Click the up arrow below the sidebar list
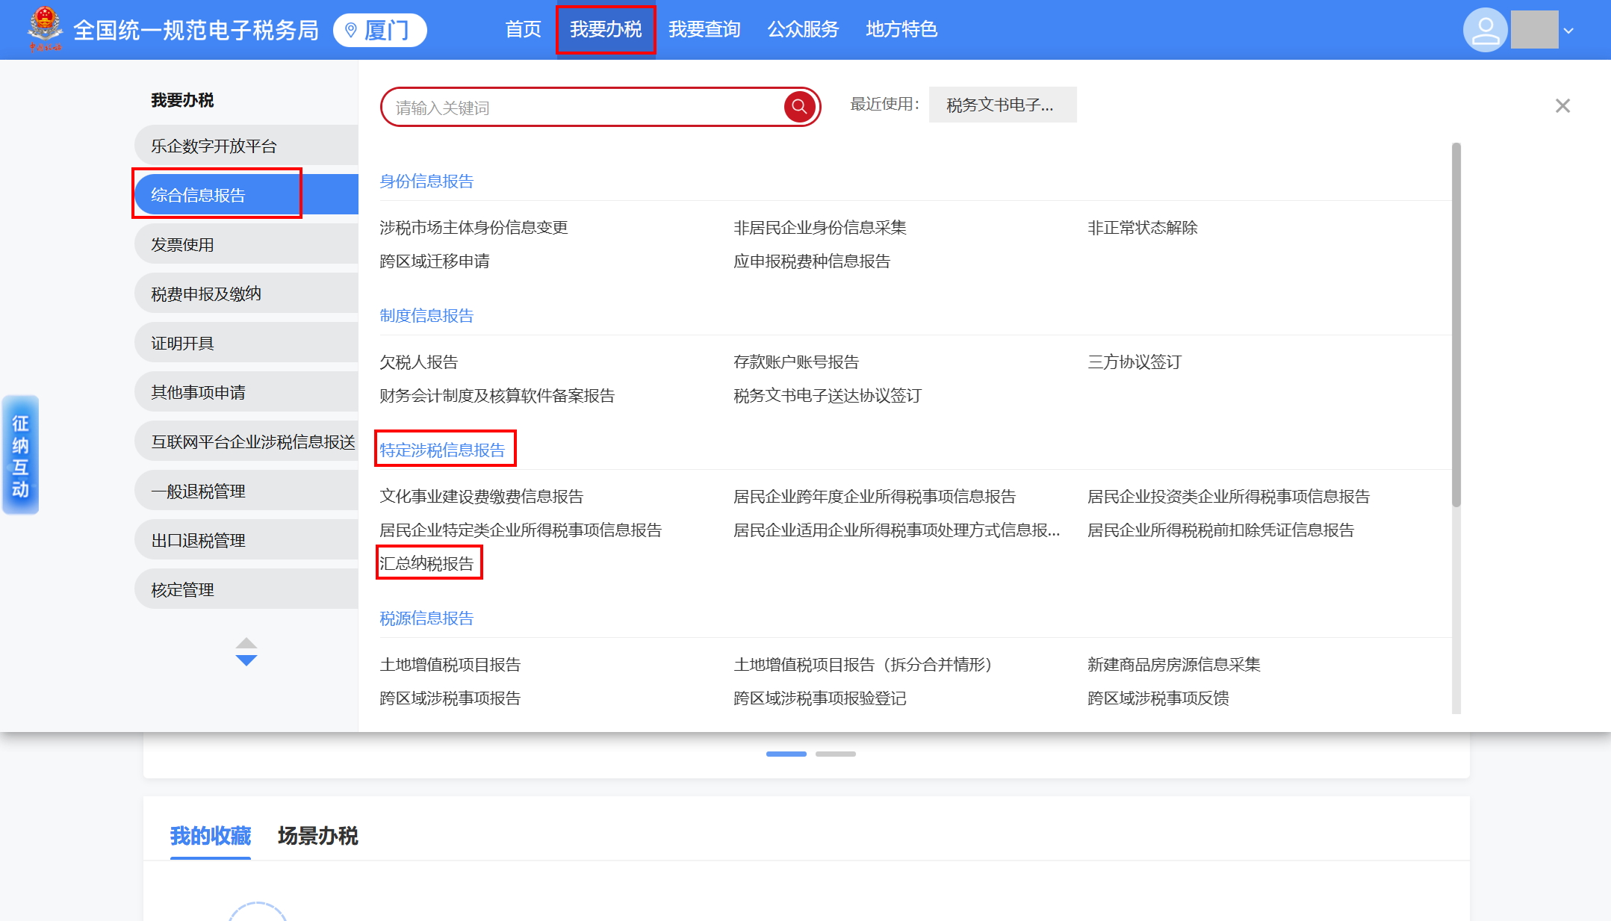This screenshot has height=921, width=1611. click(x=246, y=643)
